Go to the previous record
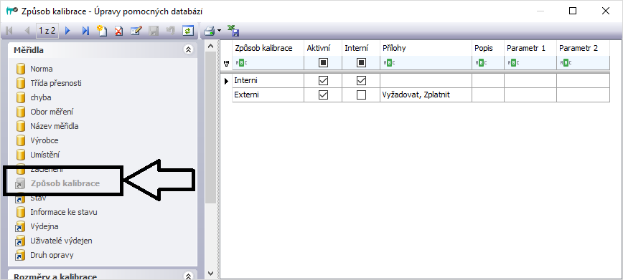This screenshot has height=280, width=623. point(27,31)
